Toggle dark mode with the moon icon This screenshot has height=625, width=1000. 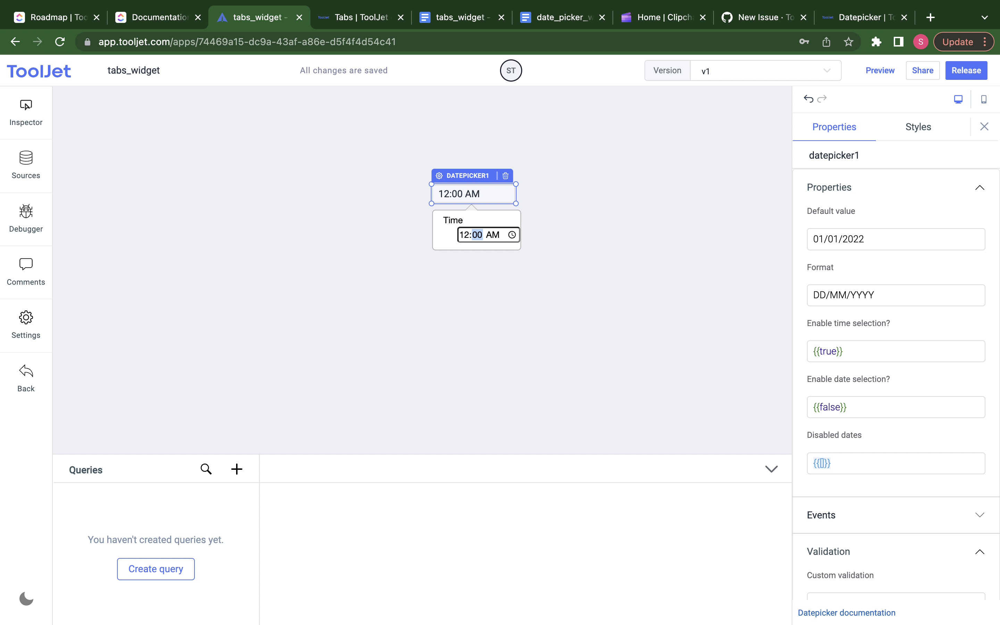point(26,598)
